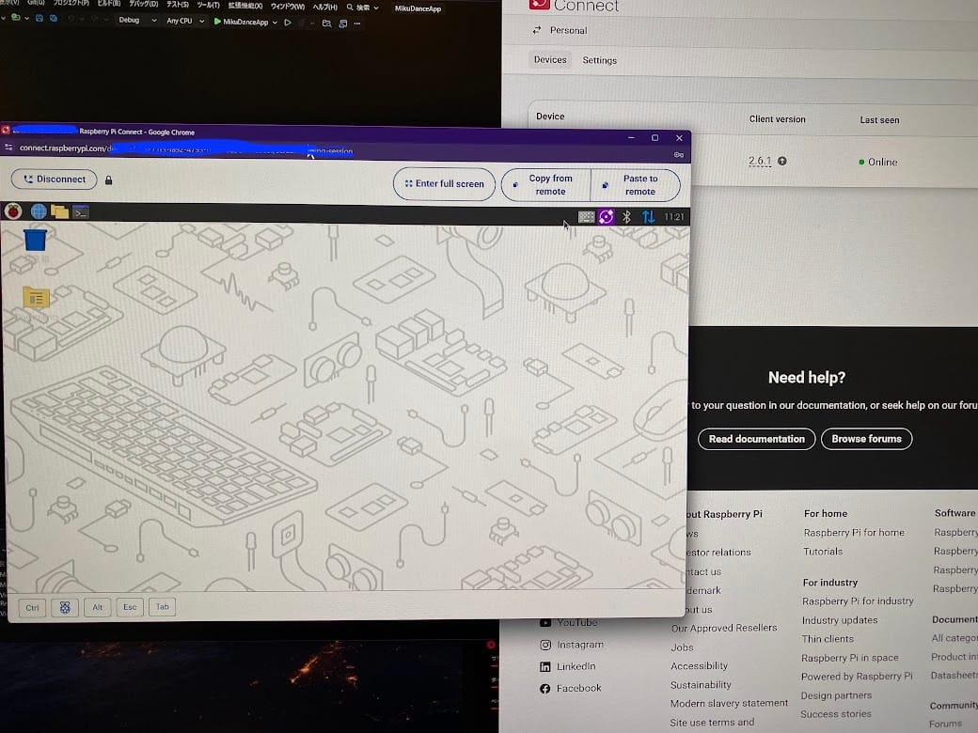Viewport: 978px width, 733px height.
Task: Open the terminal from the taskbar
Action: pos(82,212)
